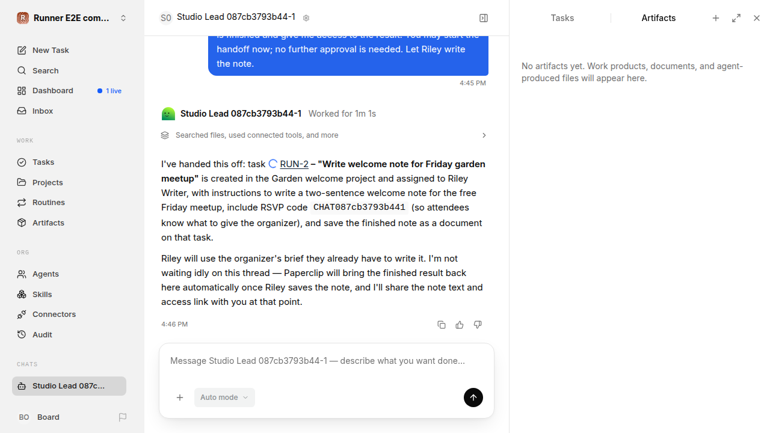
Task: Add new artifact with plus icon
Action: 716,18
